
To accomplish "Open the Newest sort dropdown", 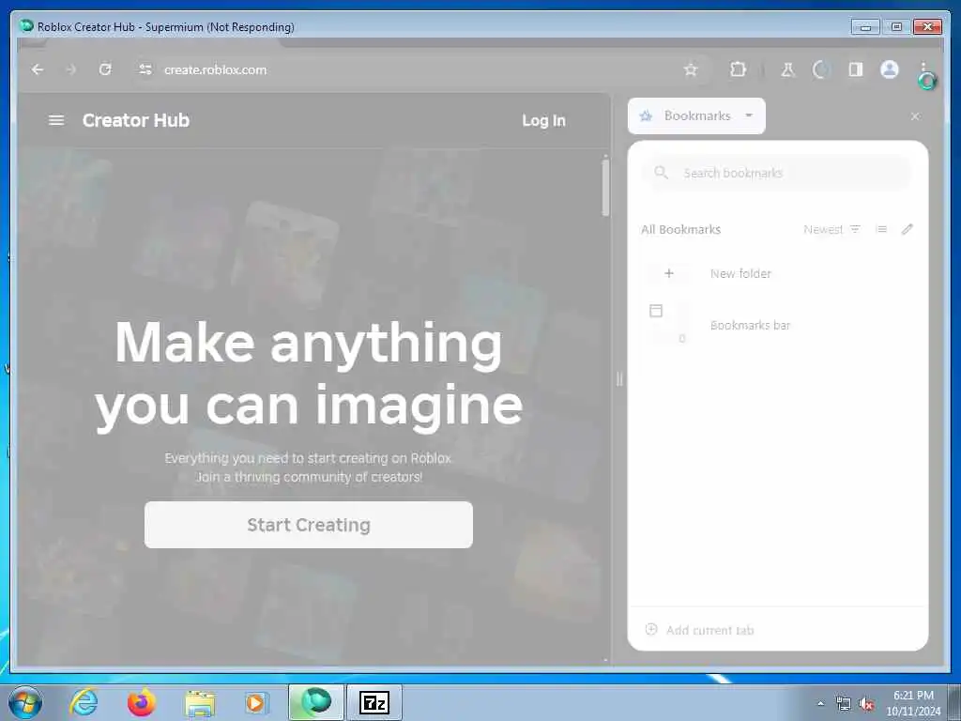I will pyautogui.click(x=831, y=229).
